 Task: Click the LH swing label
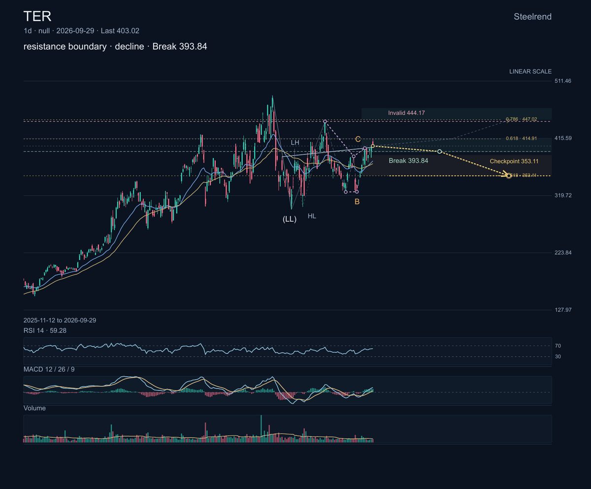pos(295,142)
